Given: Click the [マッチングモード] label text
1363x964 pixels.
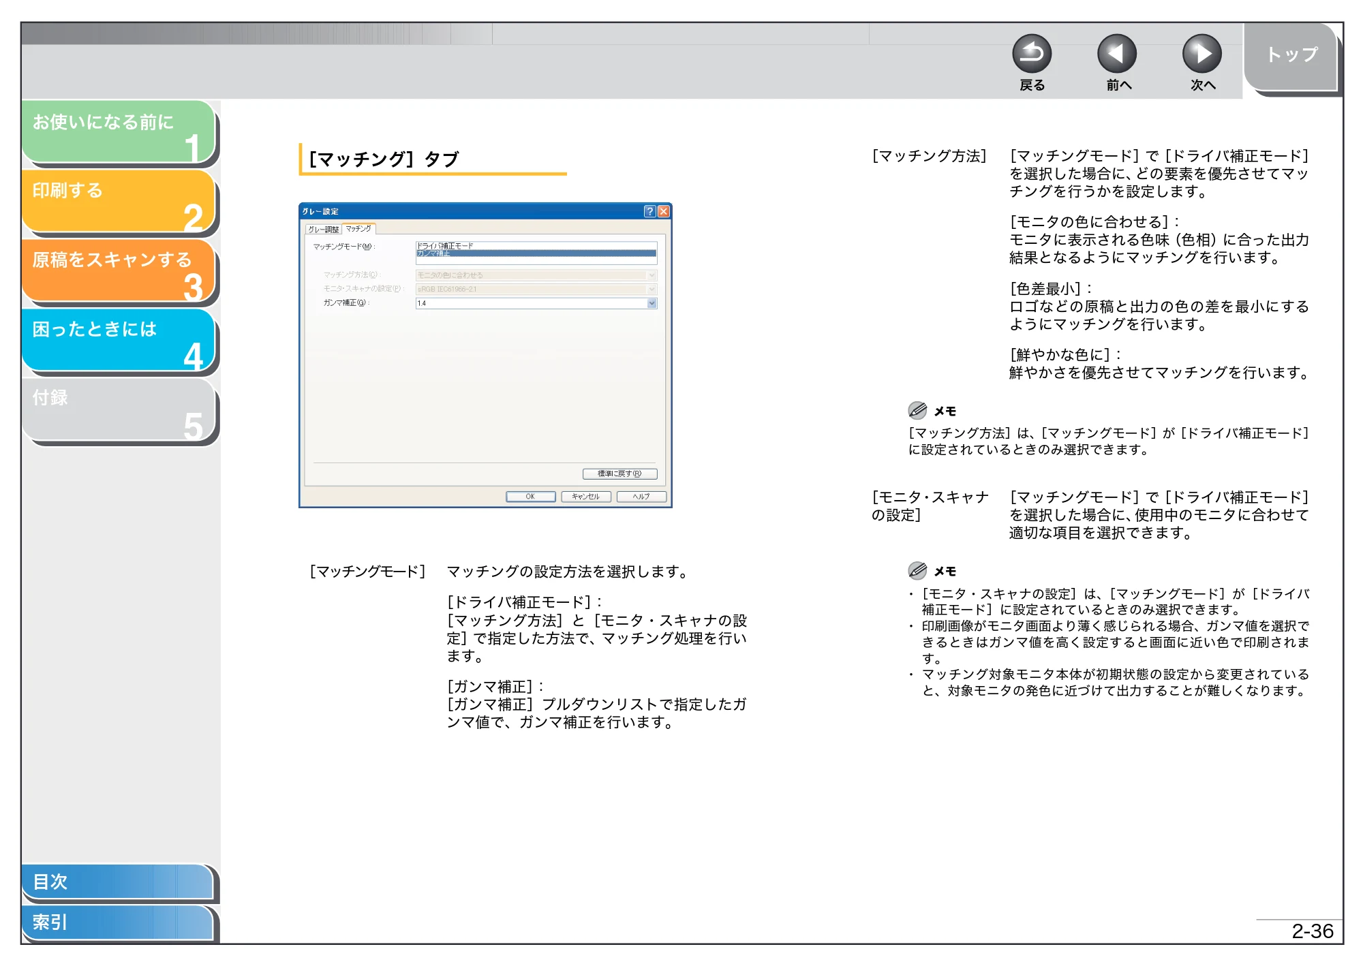Looking at the screenshot, I should (x=367, y=572).
